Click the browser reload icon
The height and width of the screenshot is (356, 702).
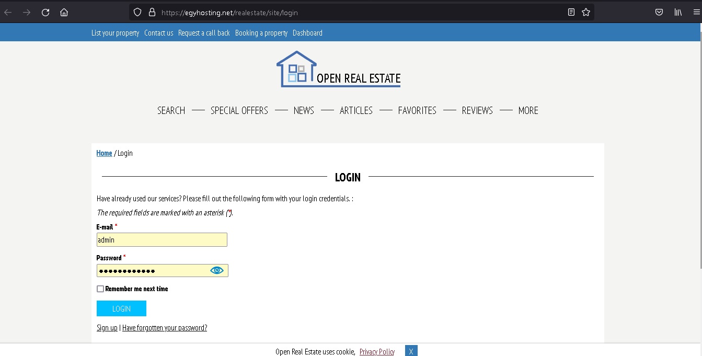[45, 12]
